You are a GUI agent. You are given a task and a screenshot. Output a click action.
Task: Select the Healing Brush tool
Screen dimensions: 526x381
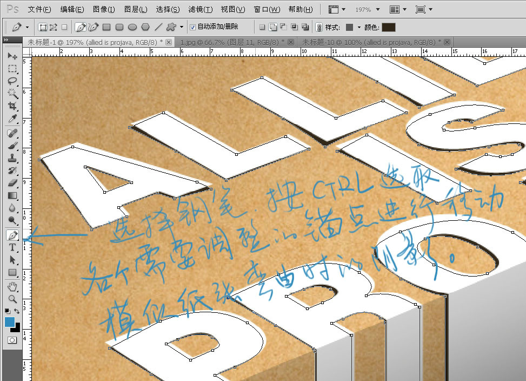click(12, 133)
